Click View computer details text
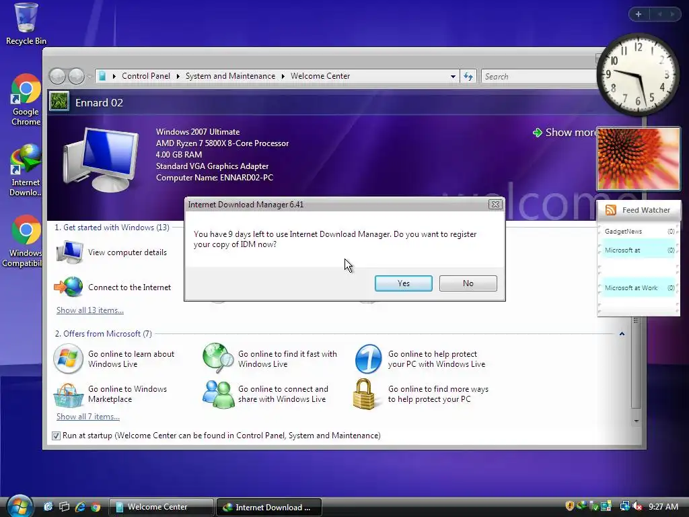 127,252
